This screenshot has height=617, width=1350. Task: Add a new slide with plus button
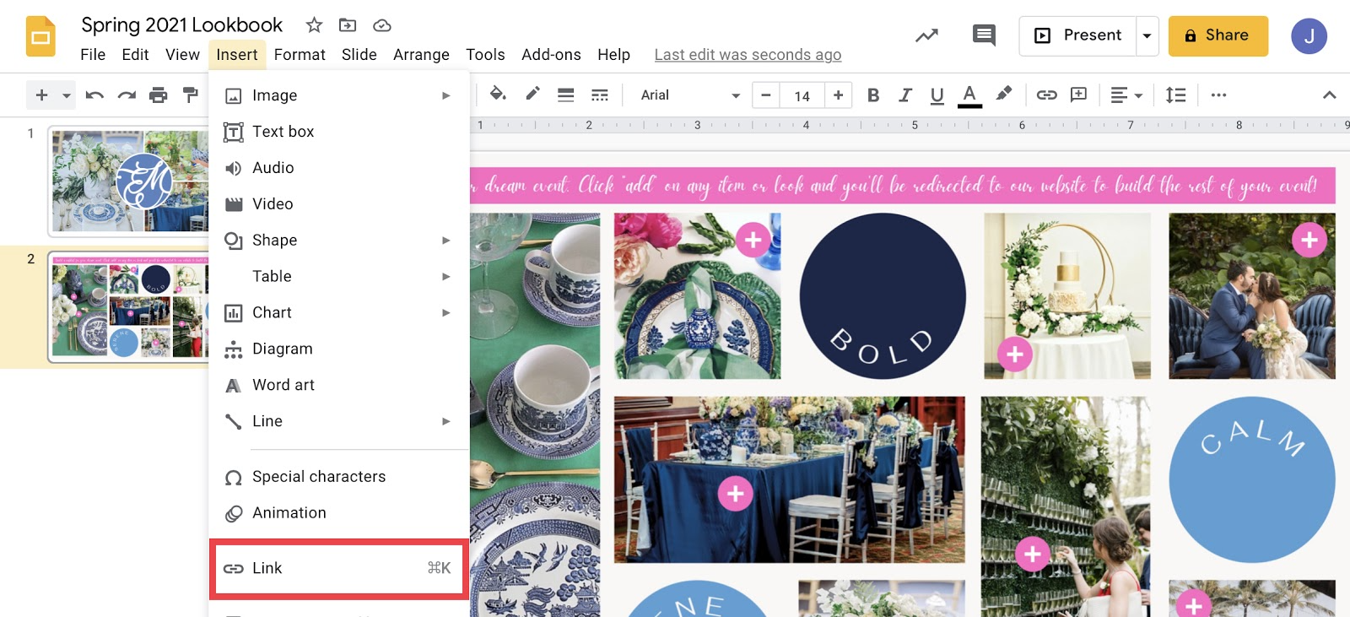coord(41,95)
